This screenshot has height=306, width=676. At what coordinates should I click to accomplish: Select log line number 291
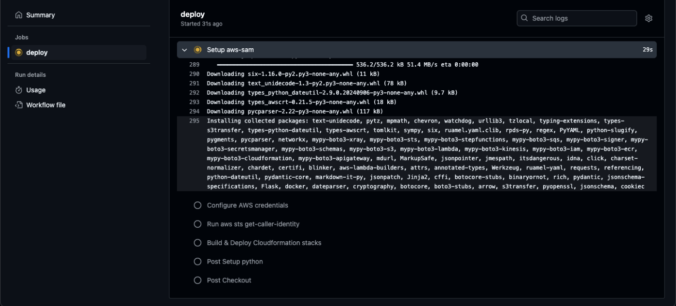194,83
